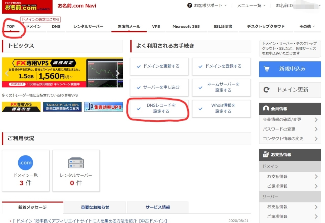Open the レンタルサーバー tab
This screenshot has height=223, width=325.
click(x=88, y=26)
